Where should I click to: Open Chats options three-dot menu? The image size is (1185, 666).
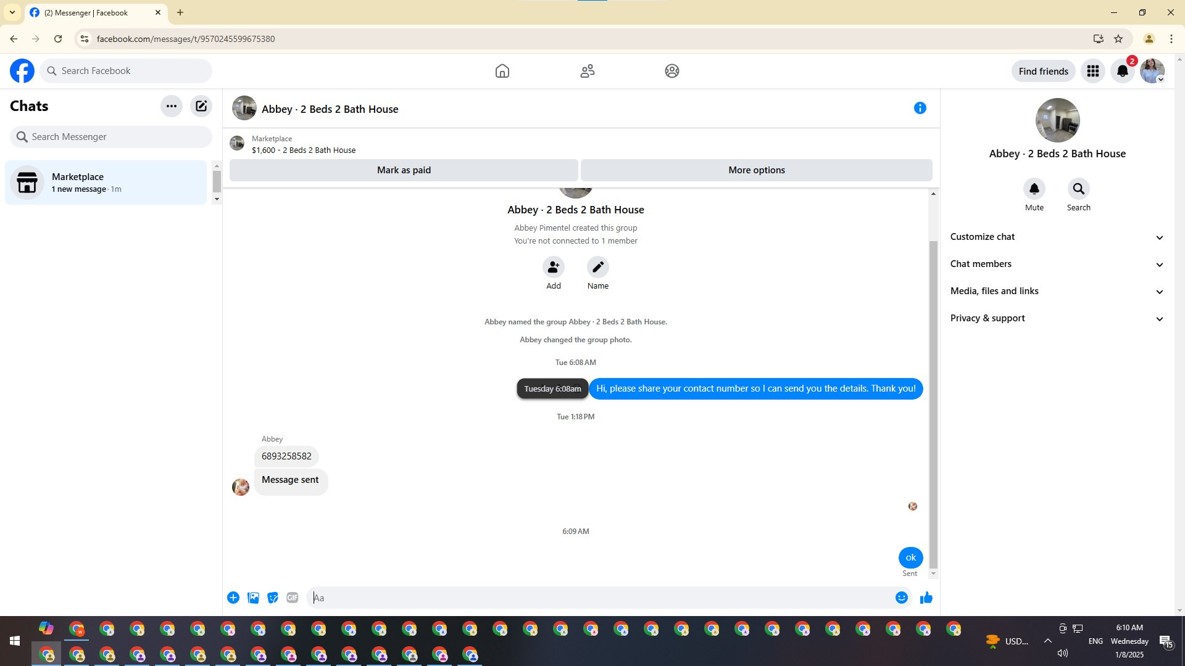172,106
